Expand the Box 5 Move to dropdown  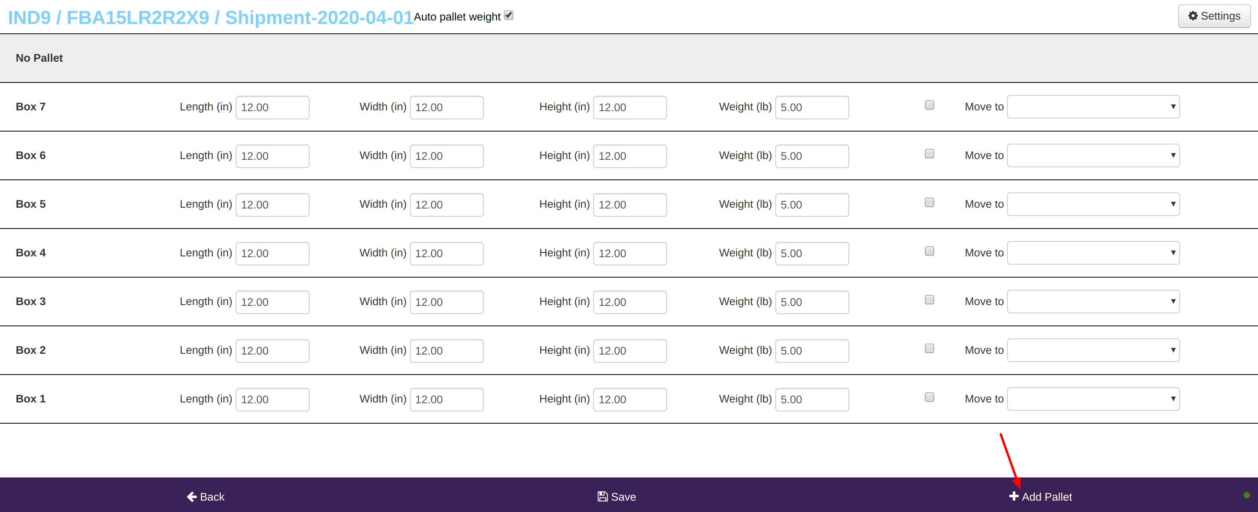click(1093, 204)
